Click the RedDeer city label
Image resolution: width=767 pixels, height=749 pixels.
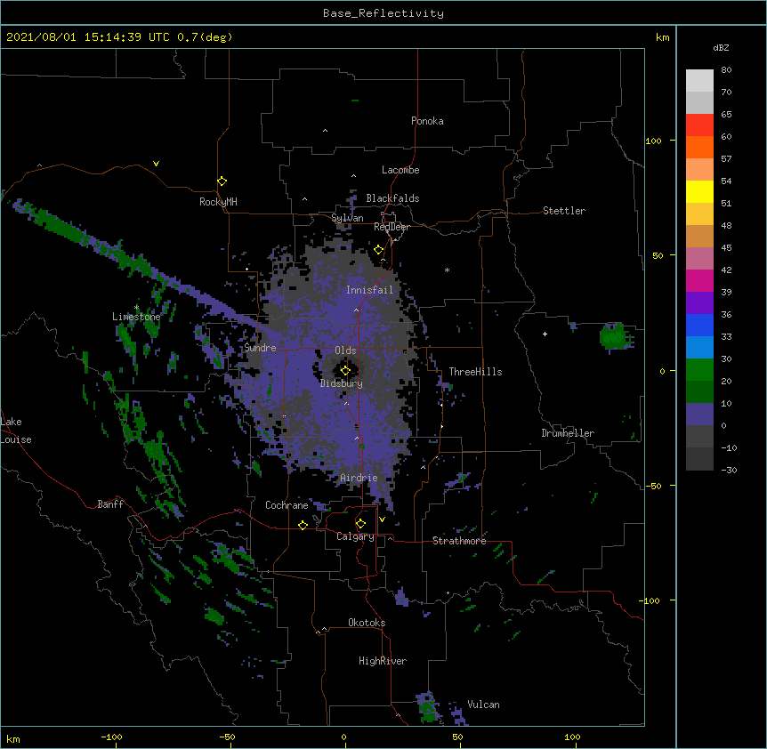point(392,227)
